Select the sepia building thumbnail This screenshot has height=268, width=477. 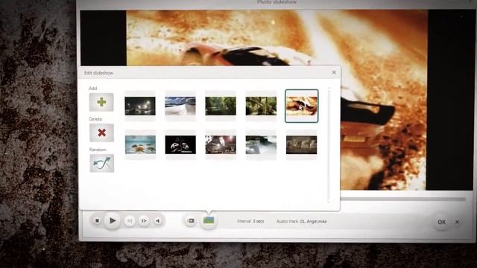point(301,144)
